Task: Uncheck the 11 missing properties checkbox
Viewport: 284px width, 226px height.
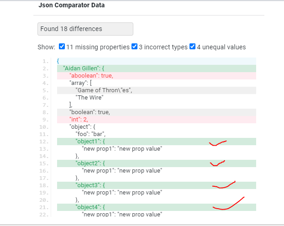Action: (x=62, y=47)
